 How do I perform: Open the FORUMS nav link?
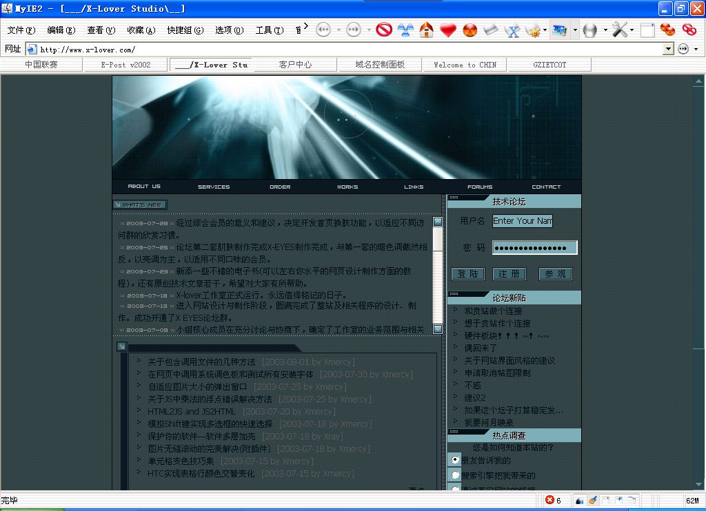coord(480,187)
